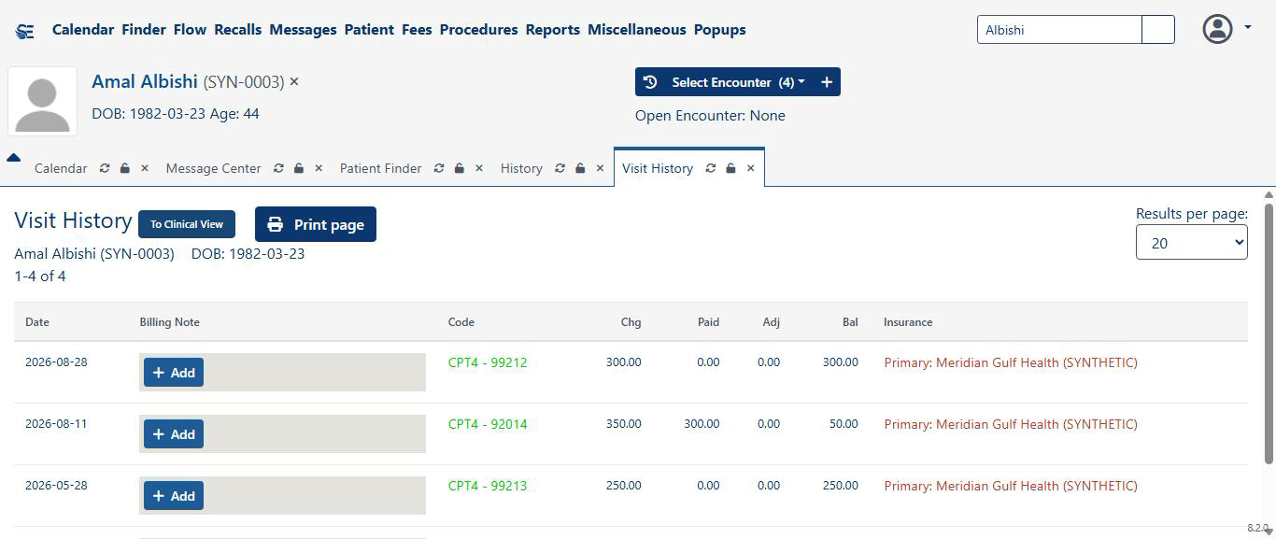Open the Procedures menu
Screen dimensions: 1276x539
[x=478, y=30]
